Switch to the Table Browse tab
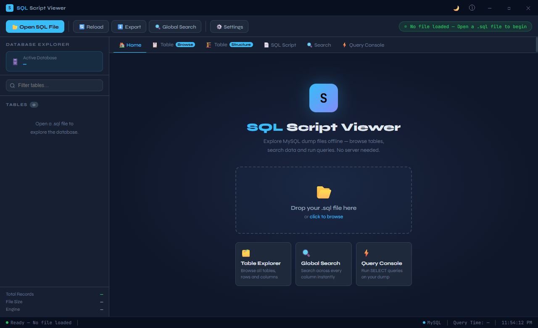The width and height of the screenshot is (538, 328). click(x=174, y=45)
